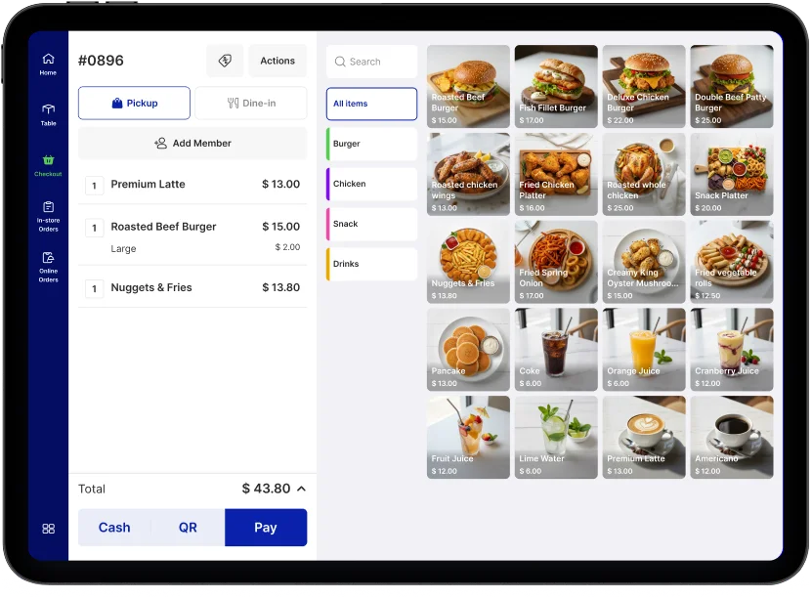
Task: Add Orange Juice to order
Action: [644, 350]
